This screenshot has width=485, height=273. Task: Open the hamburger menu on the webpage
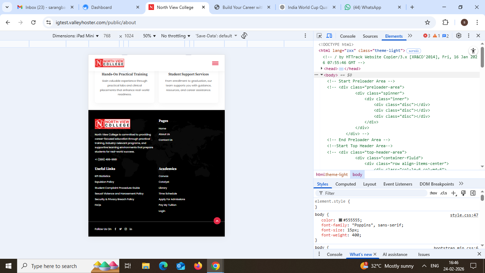tap(215, 63)
